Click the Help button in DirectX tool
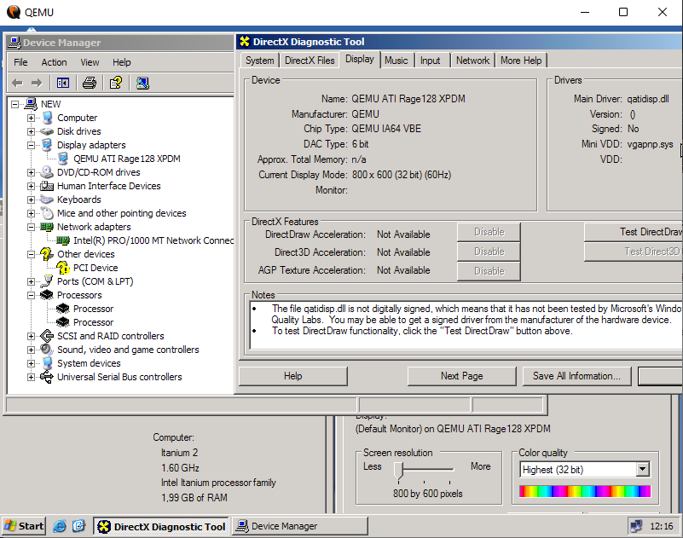 pos(292,376)
